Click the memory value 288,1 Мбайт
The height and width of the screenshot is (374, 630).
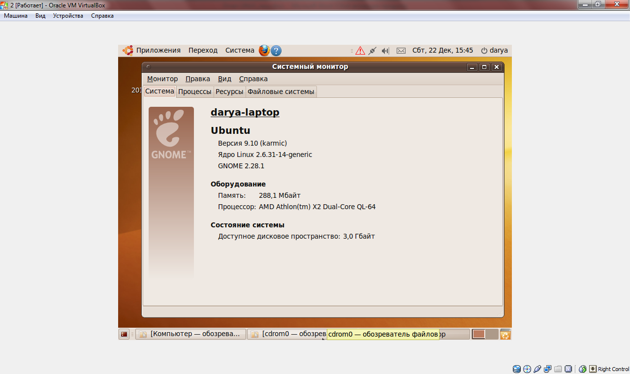pos(280,195)
